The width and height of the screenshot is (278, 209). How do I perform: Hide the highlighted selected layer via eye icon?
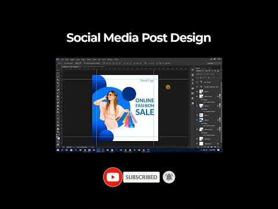coord(197,120)
